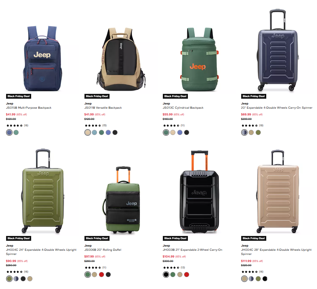Pick light blue swatch under Versatile Backpack
Viewport: 317px width, 289px height.
click(x=94, y=132)
